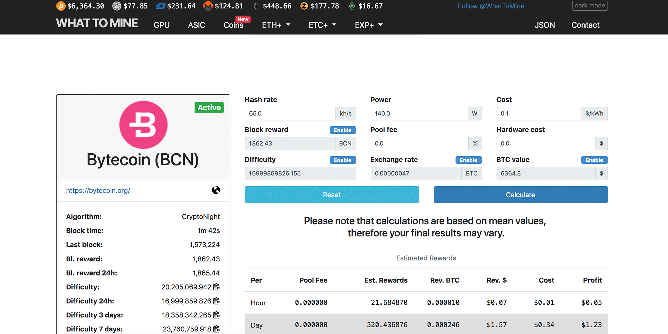Viewport: 668px width, 334px height.
Task: Enable the Block reward field
Action: coord(343,130)
